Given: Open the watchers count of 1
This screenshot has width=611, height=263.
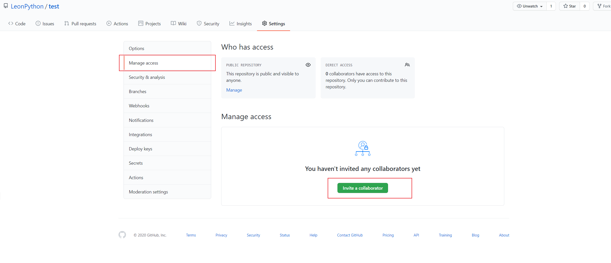Looking at the screenshot, I should point(551,6).
